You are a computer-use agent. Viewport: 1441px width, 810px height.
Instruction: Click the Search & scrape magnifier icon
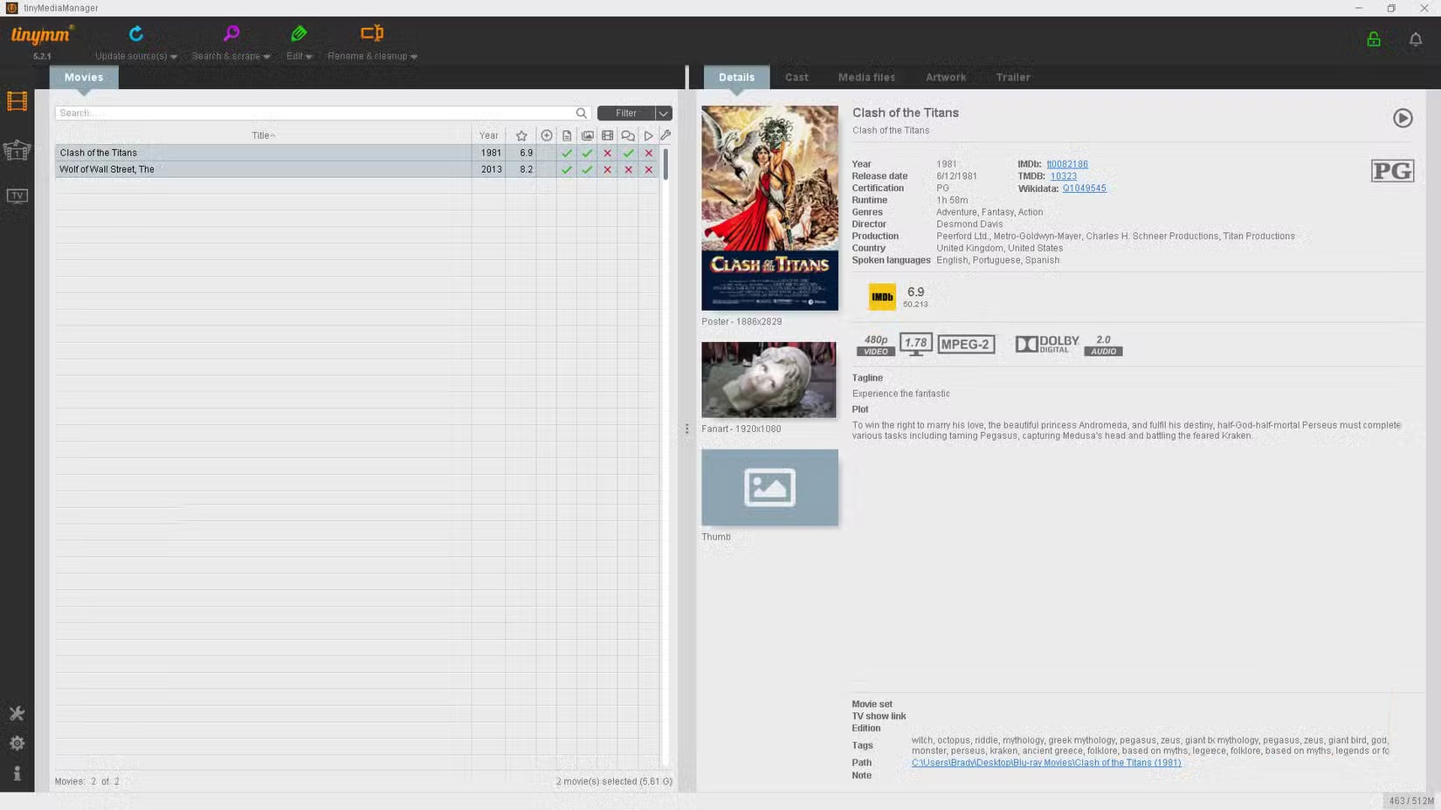231,34
